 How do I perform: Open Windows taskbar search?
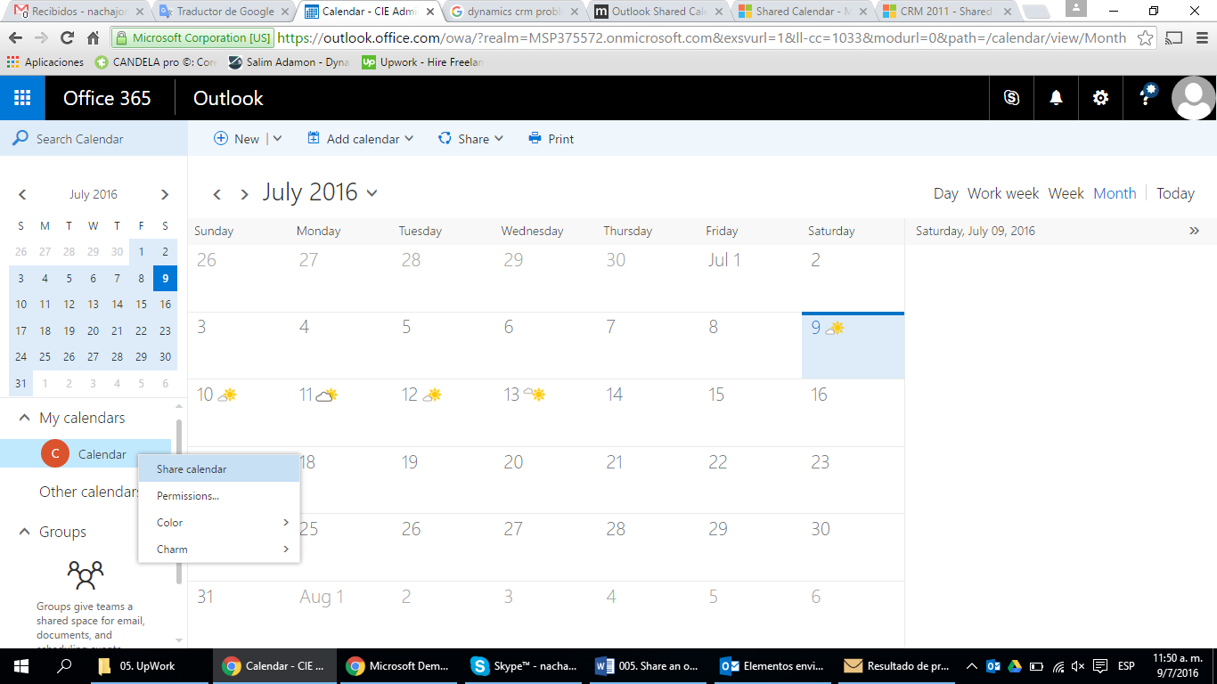point(64,666)
